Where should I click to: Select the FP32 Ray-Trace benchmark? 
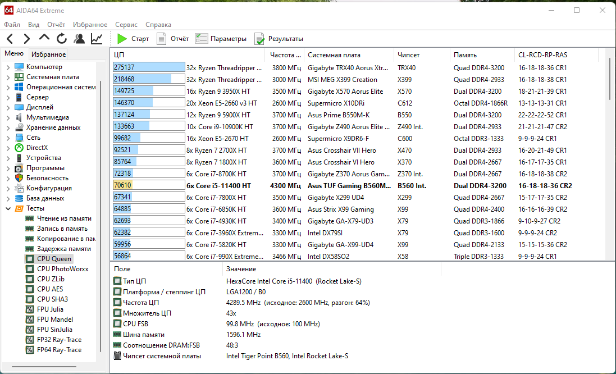tap(53, 340)
